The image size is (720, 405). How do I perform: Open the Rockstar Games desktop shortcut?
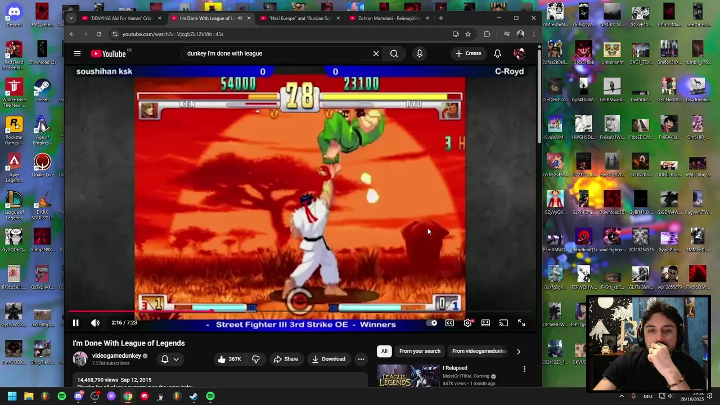14,131
